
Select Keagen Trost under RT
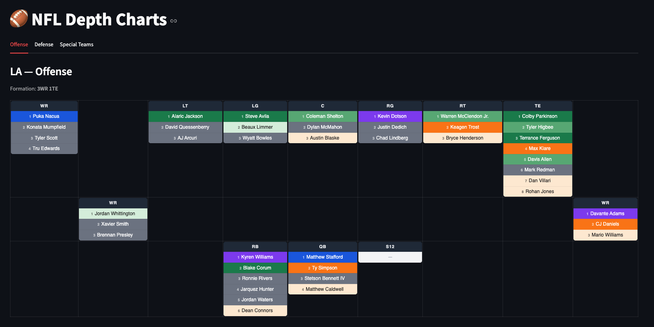pyautogui.click(x=463, y=127)
